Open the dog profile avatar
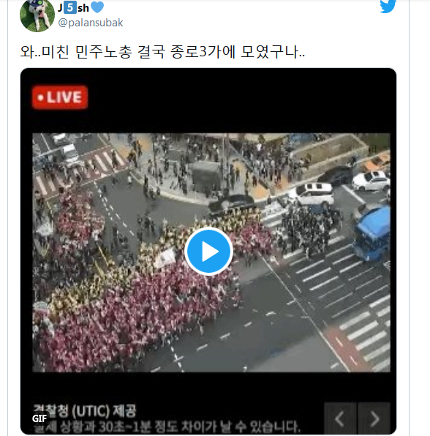The width and height of the screenshot is (430, 436). point(37,15)
